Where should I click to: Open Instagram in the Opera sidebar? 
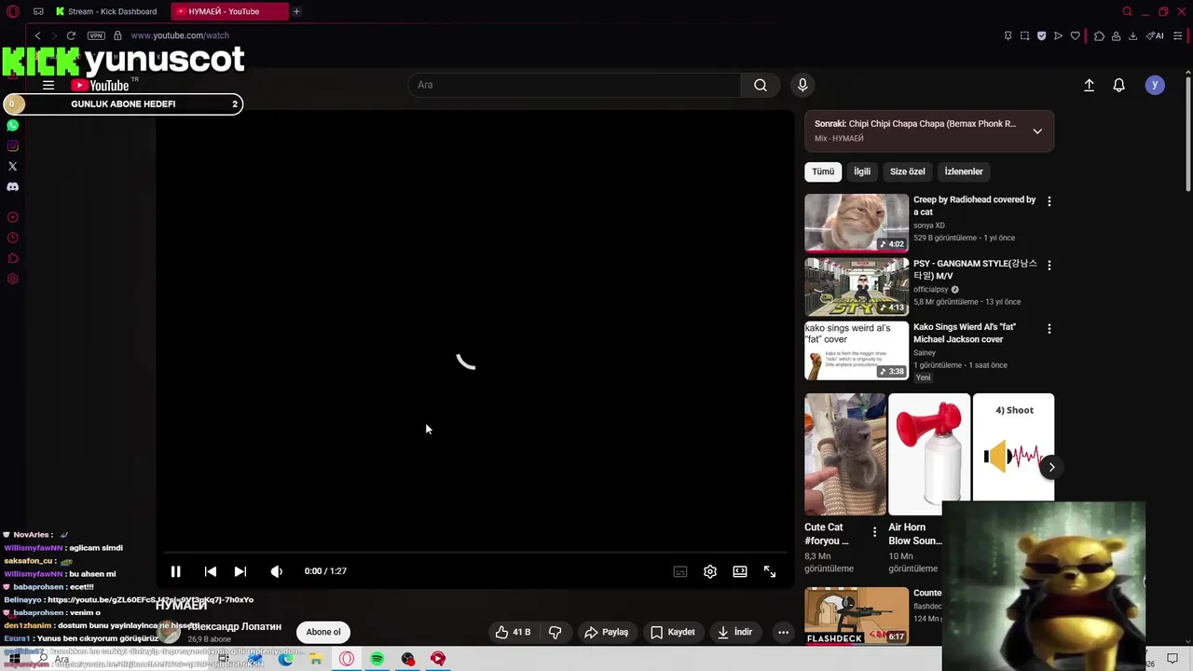pyautogui.click(x=12, y=145)
